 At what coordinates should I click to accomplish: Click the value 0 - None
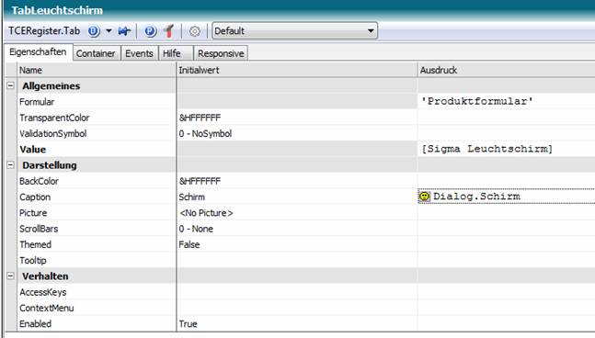(196, 229)
